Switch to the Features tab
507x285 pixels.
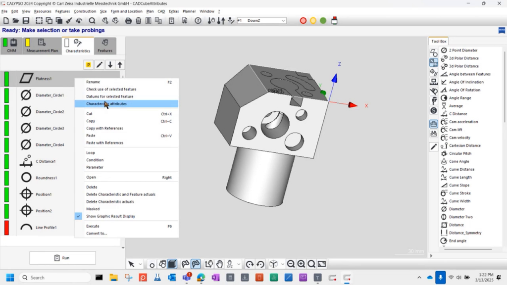point(105,46)
